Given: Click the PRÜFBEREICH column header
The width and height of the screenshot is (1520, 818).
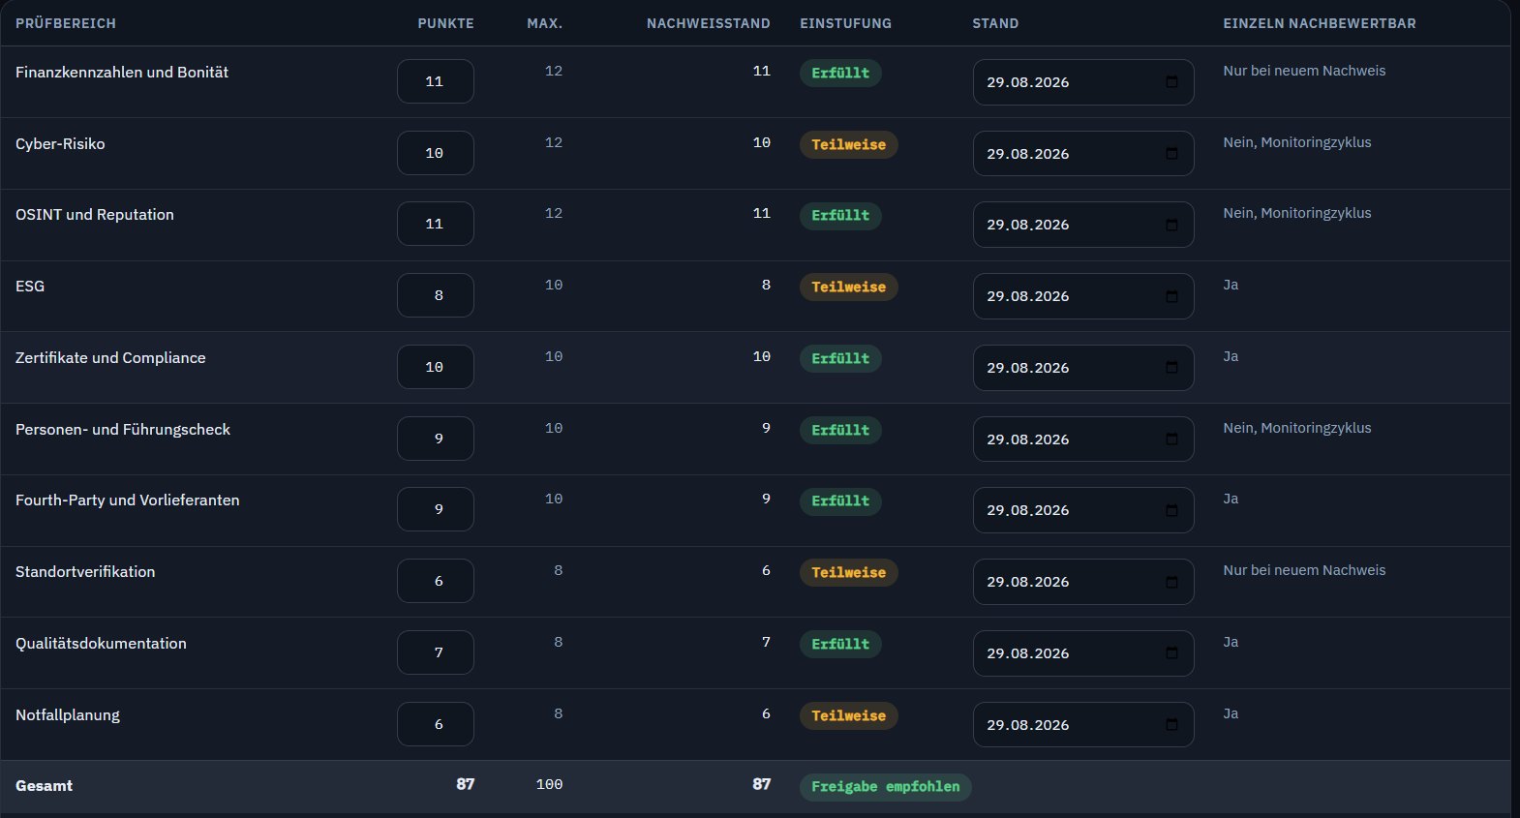Looking at the screenshot, I should [66, 23].
